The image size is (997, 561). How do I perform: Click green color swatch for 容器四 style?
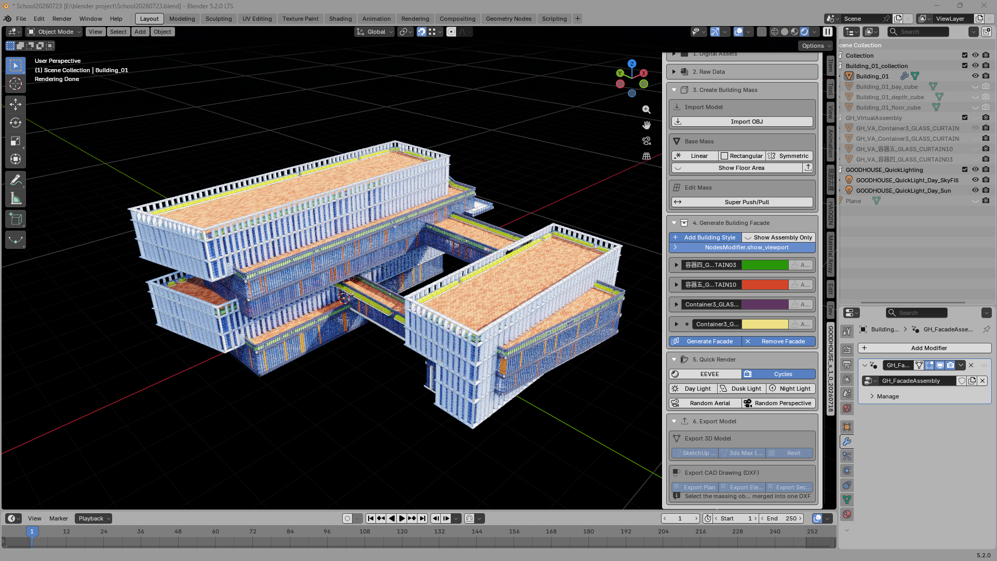(765, 265)
